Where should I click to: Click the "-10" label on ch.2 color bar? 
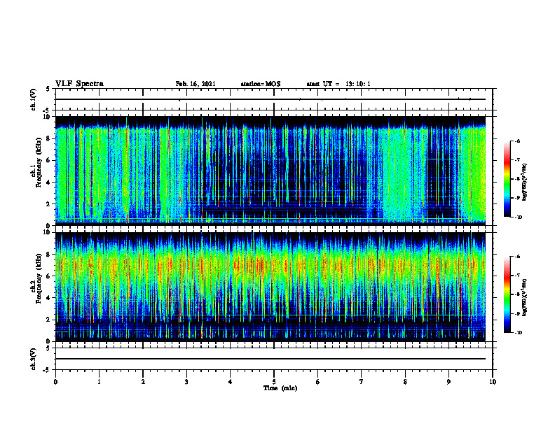pos(518,332)
